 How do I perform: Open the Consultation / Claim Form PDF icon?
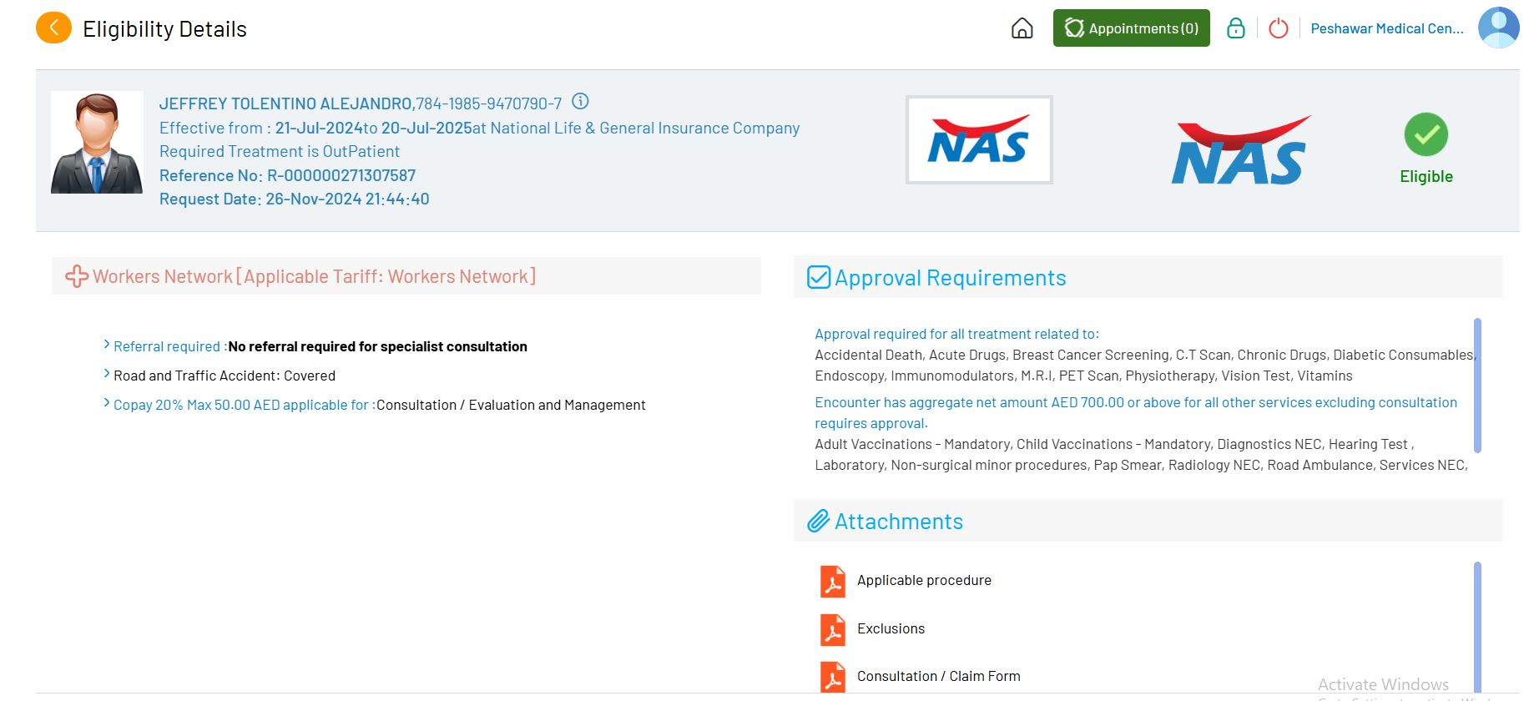(x=832, y=677)
